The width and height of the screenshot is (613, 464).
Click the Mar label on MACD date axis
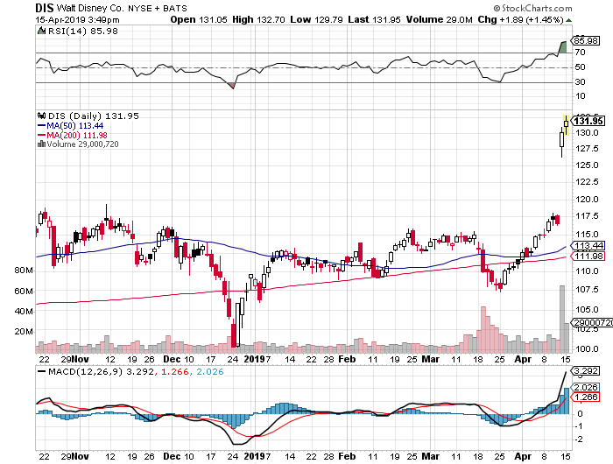click(x=431, y=457)
